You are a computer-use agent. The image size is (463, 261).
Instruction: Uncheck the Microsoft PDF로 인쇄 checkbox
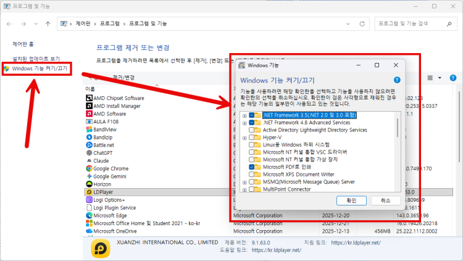(252, 167)
